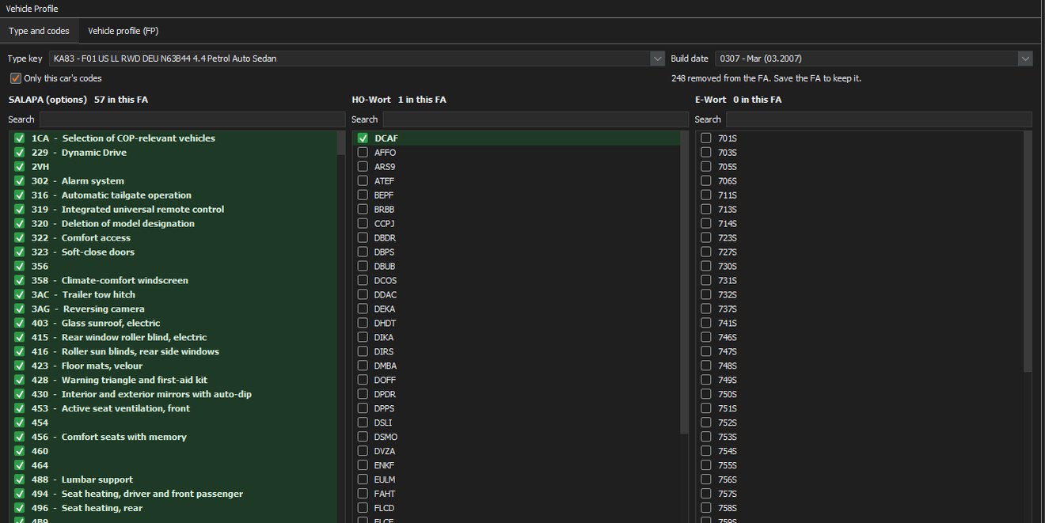This screenshot has height=523, width=1045.
Task: Open the Type key dropdown
Action: 657,59
